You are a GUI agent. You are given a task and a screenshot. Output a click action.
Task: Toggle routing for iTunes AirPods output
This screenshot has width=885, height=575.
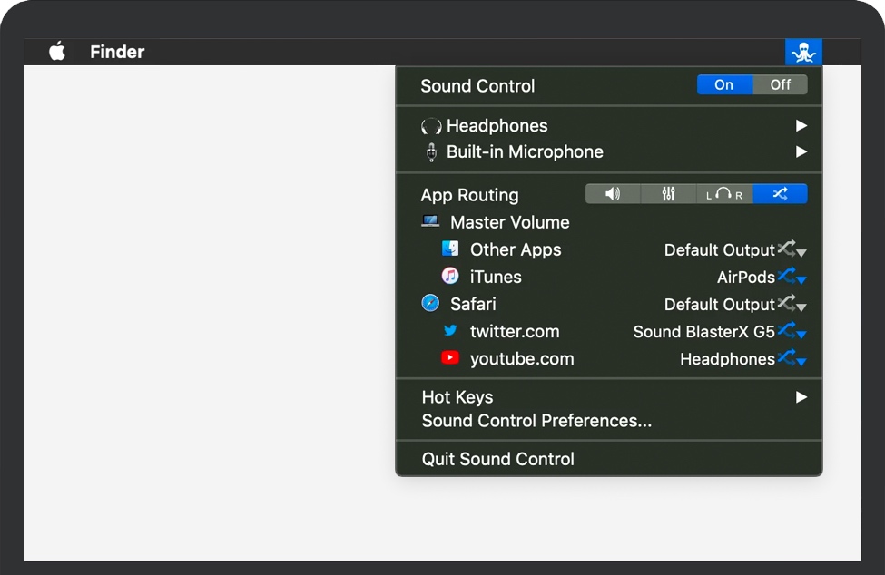(786, 275)
